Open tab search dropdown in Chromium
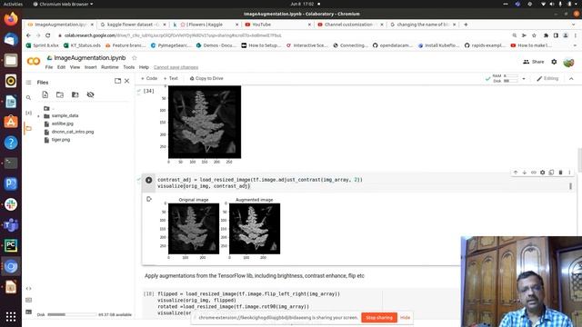 point(574,25)
